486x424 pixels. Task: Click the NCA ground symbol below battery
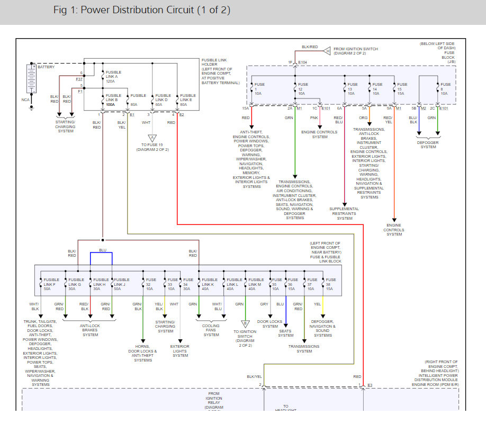point(31,107)
